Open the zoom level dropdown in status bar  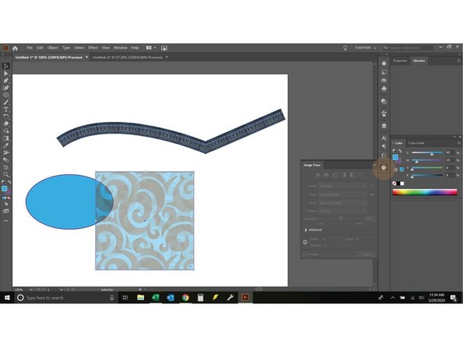[x=31, y=290]
